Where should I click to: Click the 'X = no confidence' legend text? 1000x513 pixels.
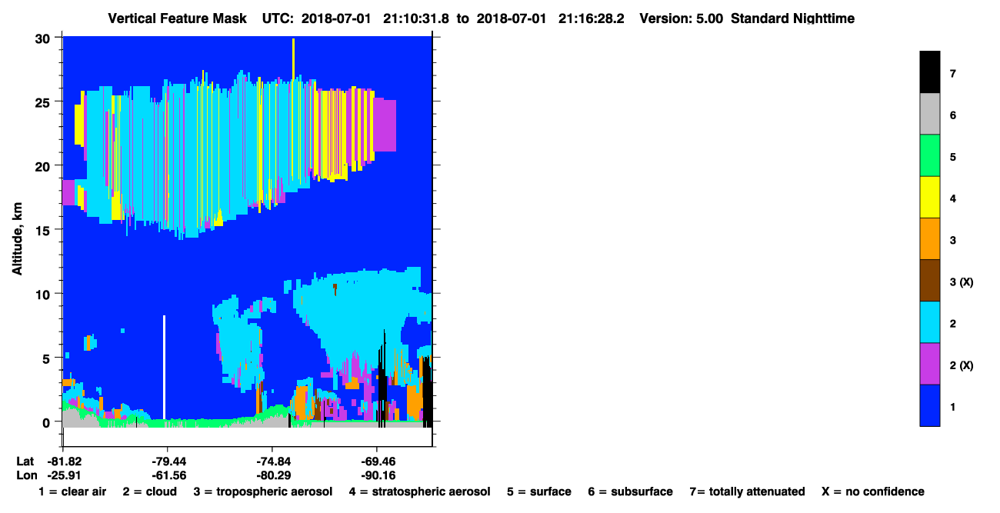pos(873,491)
